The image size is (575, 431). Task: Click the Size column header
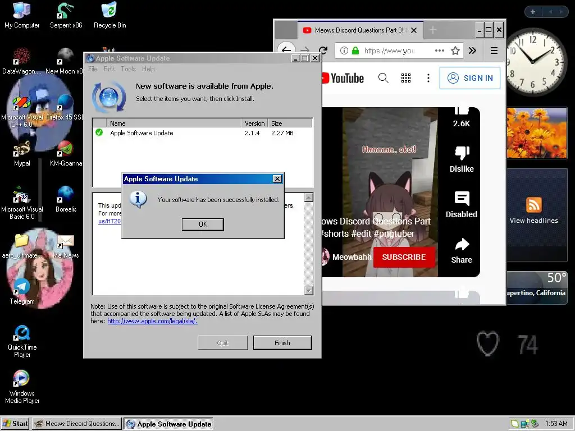click(290, 123)
